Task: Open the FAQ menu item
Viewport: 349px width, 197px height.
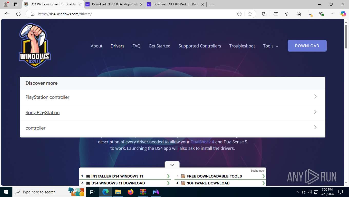Action: (136, 46)
